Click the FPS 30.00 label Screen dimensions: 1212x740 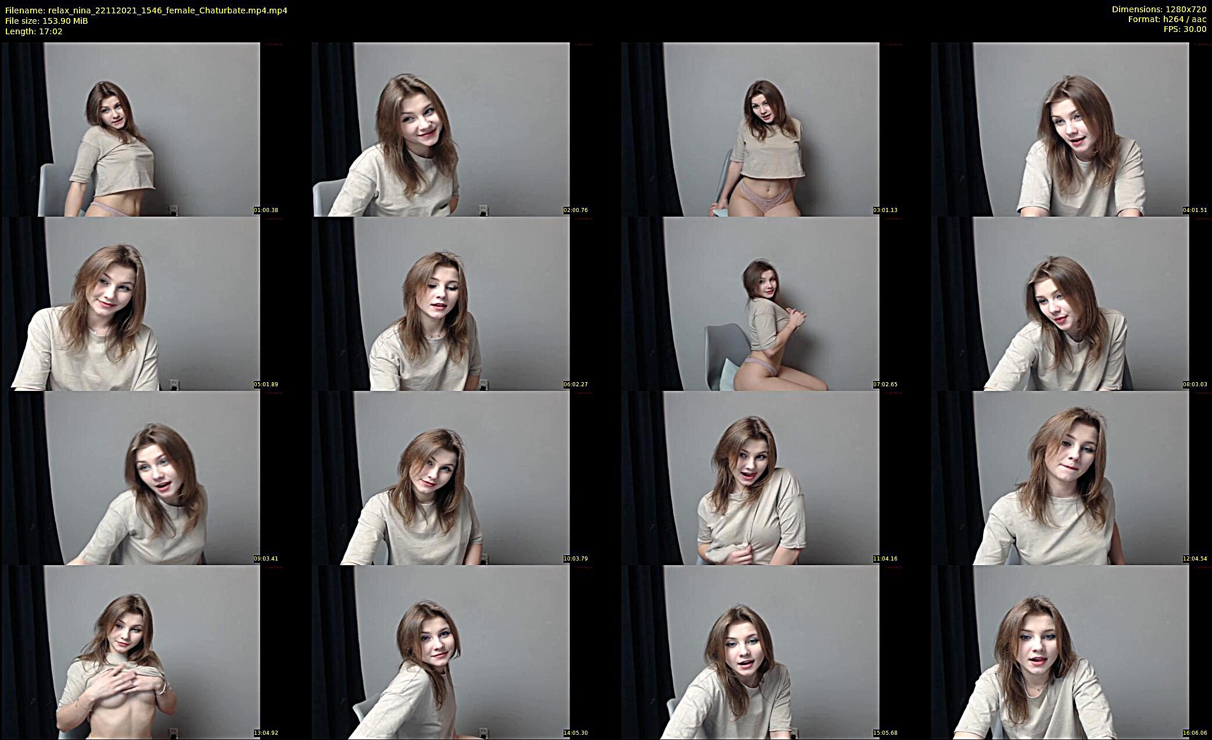(x=1184, y=29)
